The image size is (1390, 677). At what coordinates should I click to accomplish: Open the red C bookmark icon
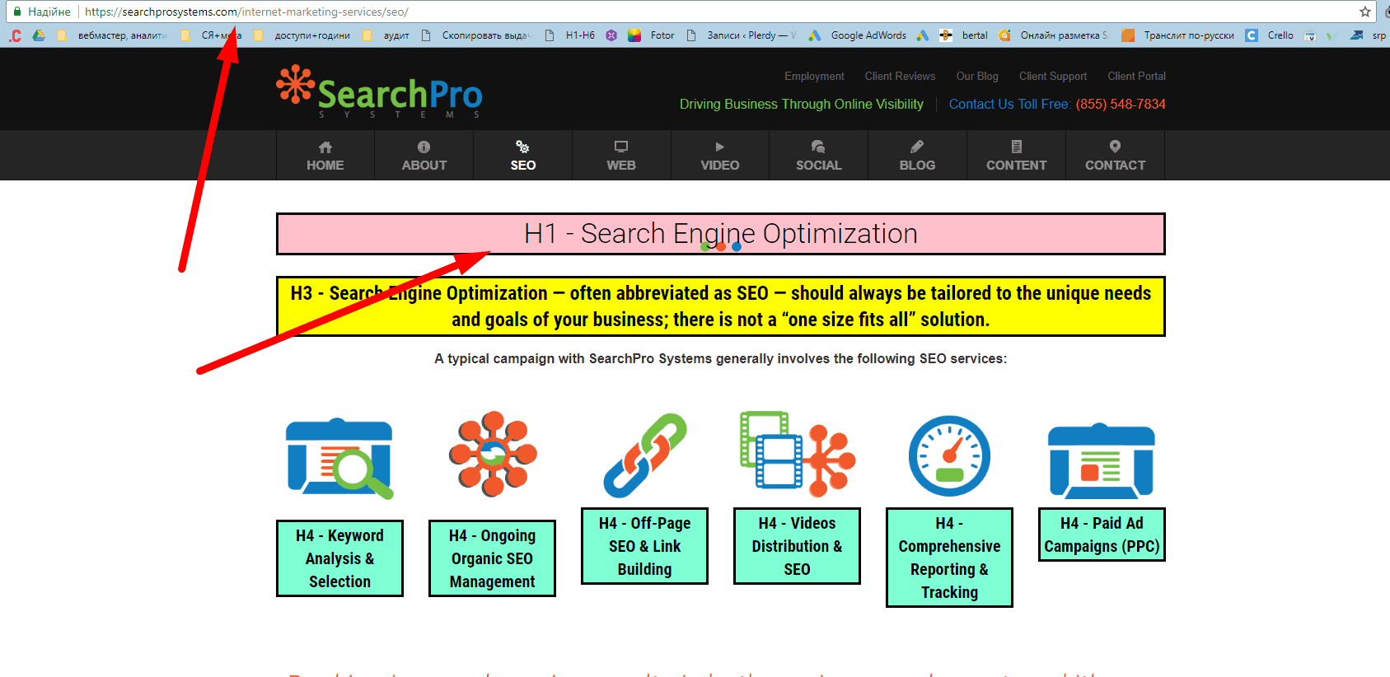tap(15, 35)
